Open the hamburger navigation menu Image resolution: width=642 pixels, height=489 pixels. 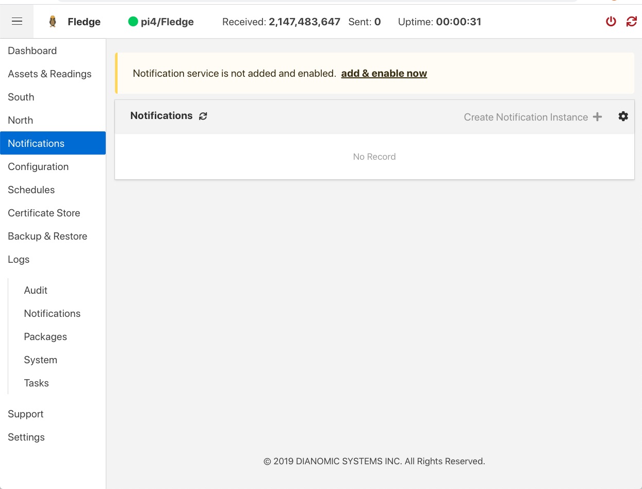[17, 21]
